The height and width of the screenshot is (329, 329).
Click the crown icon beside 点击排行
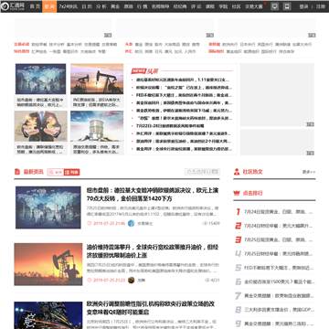[237, 193]
